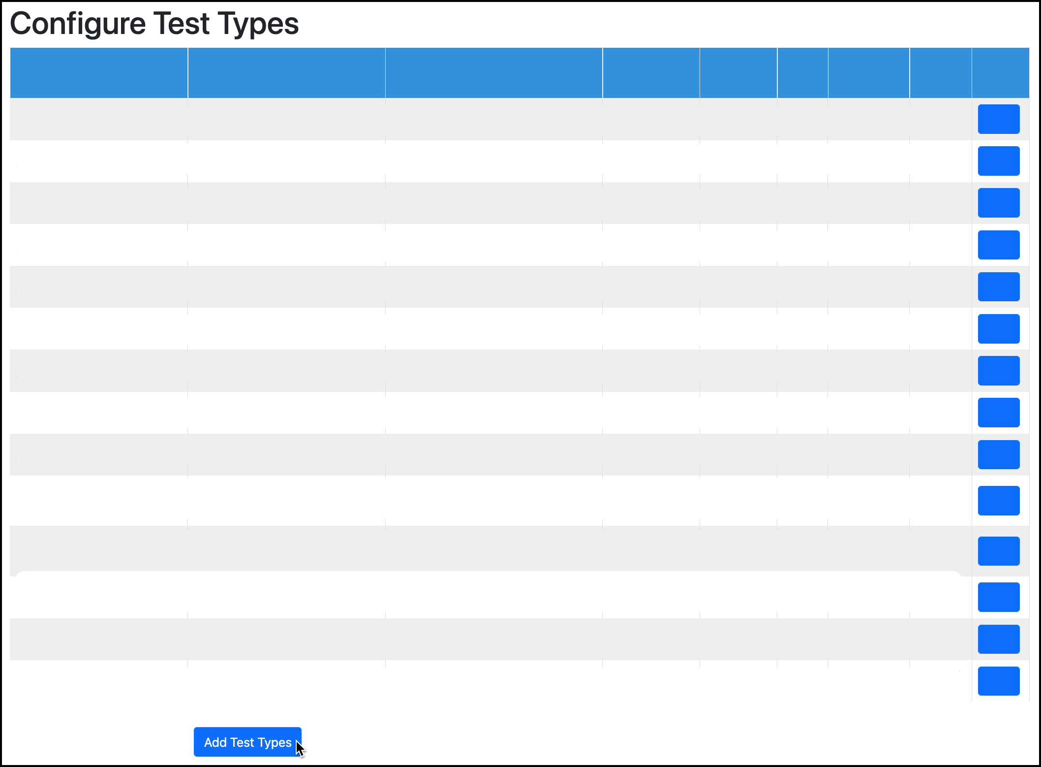Click the action button on the sixth row
Viewport: 1041px width, 767px height.
[999, 329]
